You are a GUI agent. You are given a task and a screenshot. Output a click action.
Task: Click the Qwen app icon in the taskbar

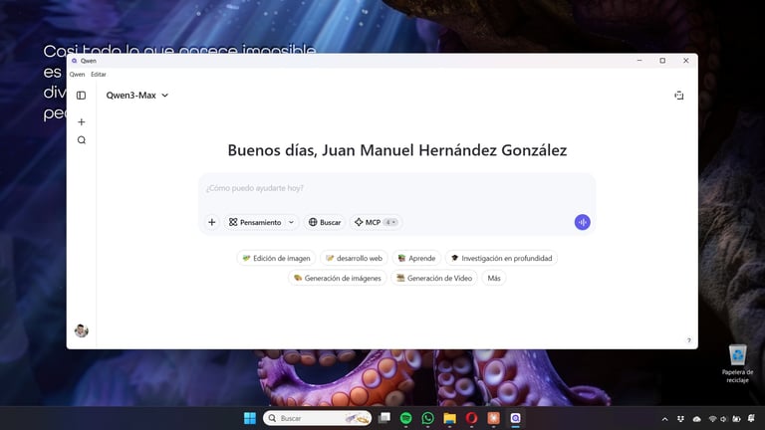pos(516,418)
